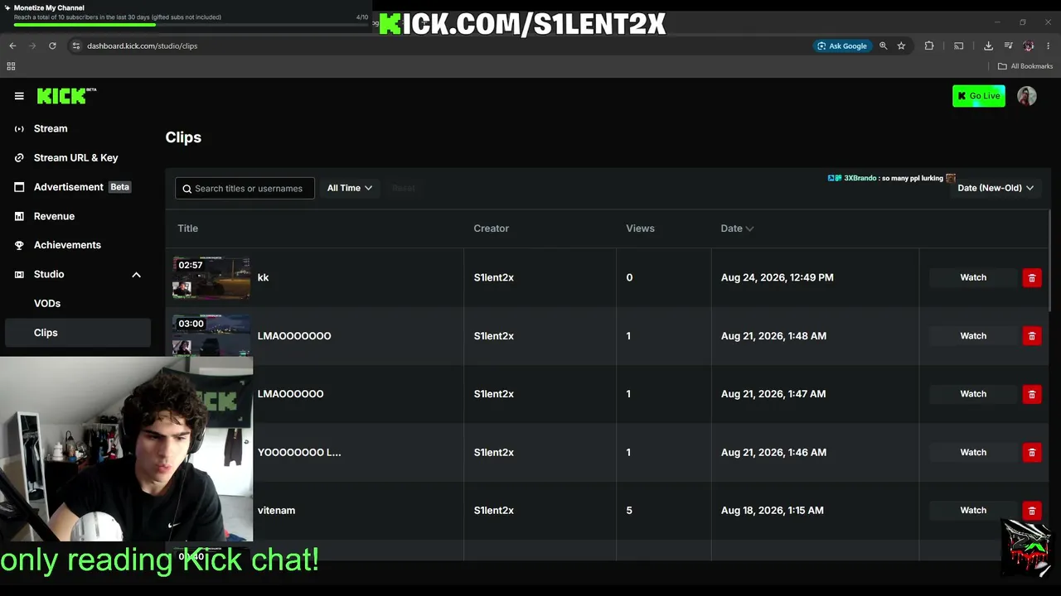Click the 'kk' clip title
1061x596 pixels.
(263, 278)
